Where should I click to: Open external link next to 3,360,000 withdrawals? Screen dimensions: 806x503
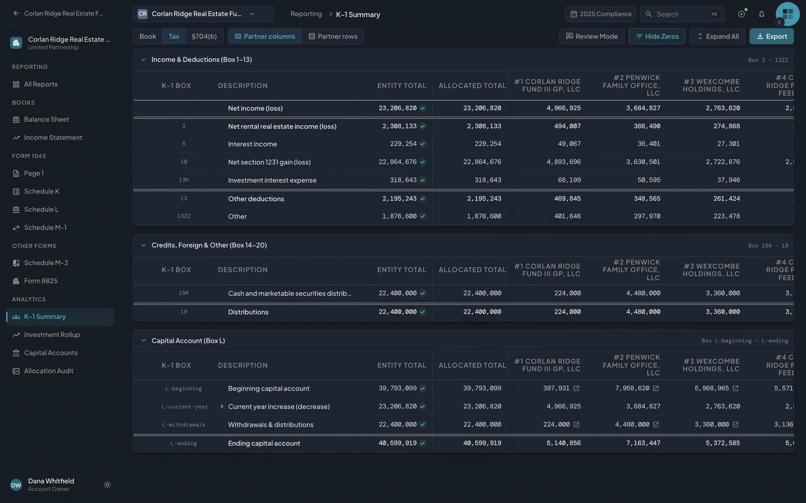click(x=735, y=425)
